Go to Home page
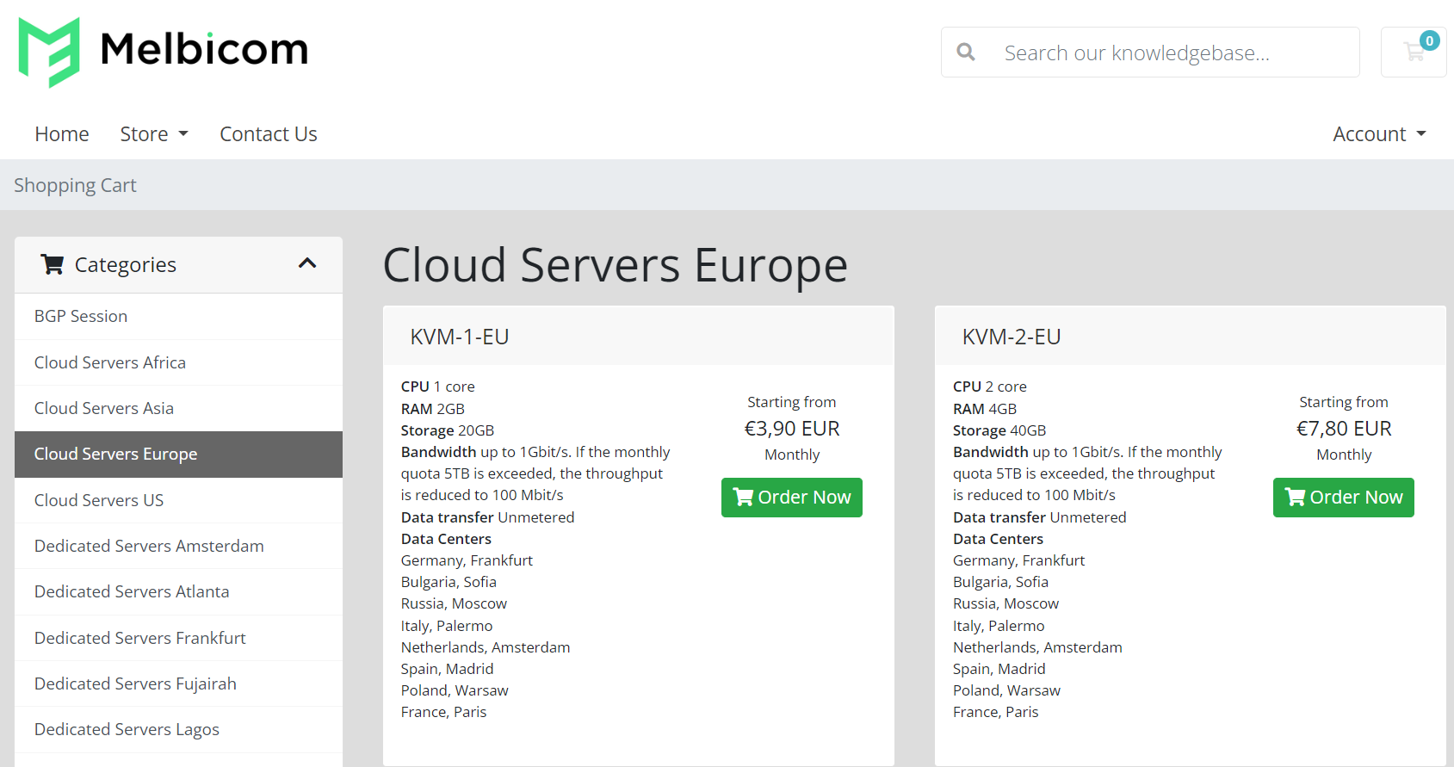The image size is (1454, 767). [x=62, y=134]
